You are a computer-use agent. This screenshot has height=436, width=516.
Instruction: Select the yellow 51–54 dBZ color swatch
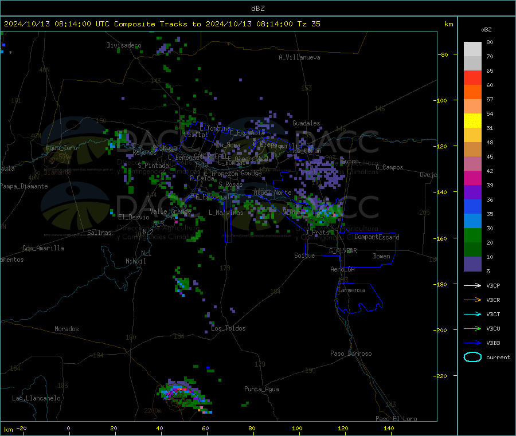(472, 121)
